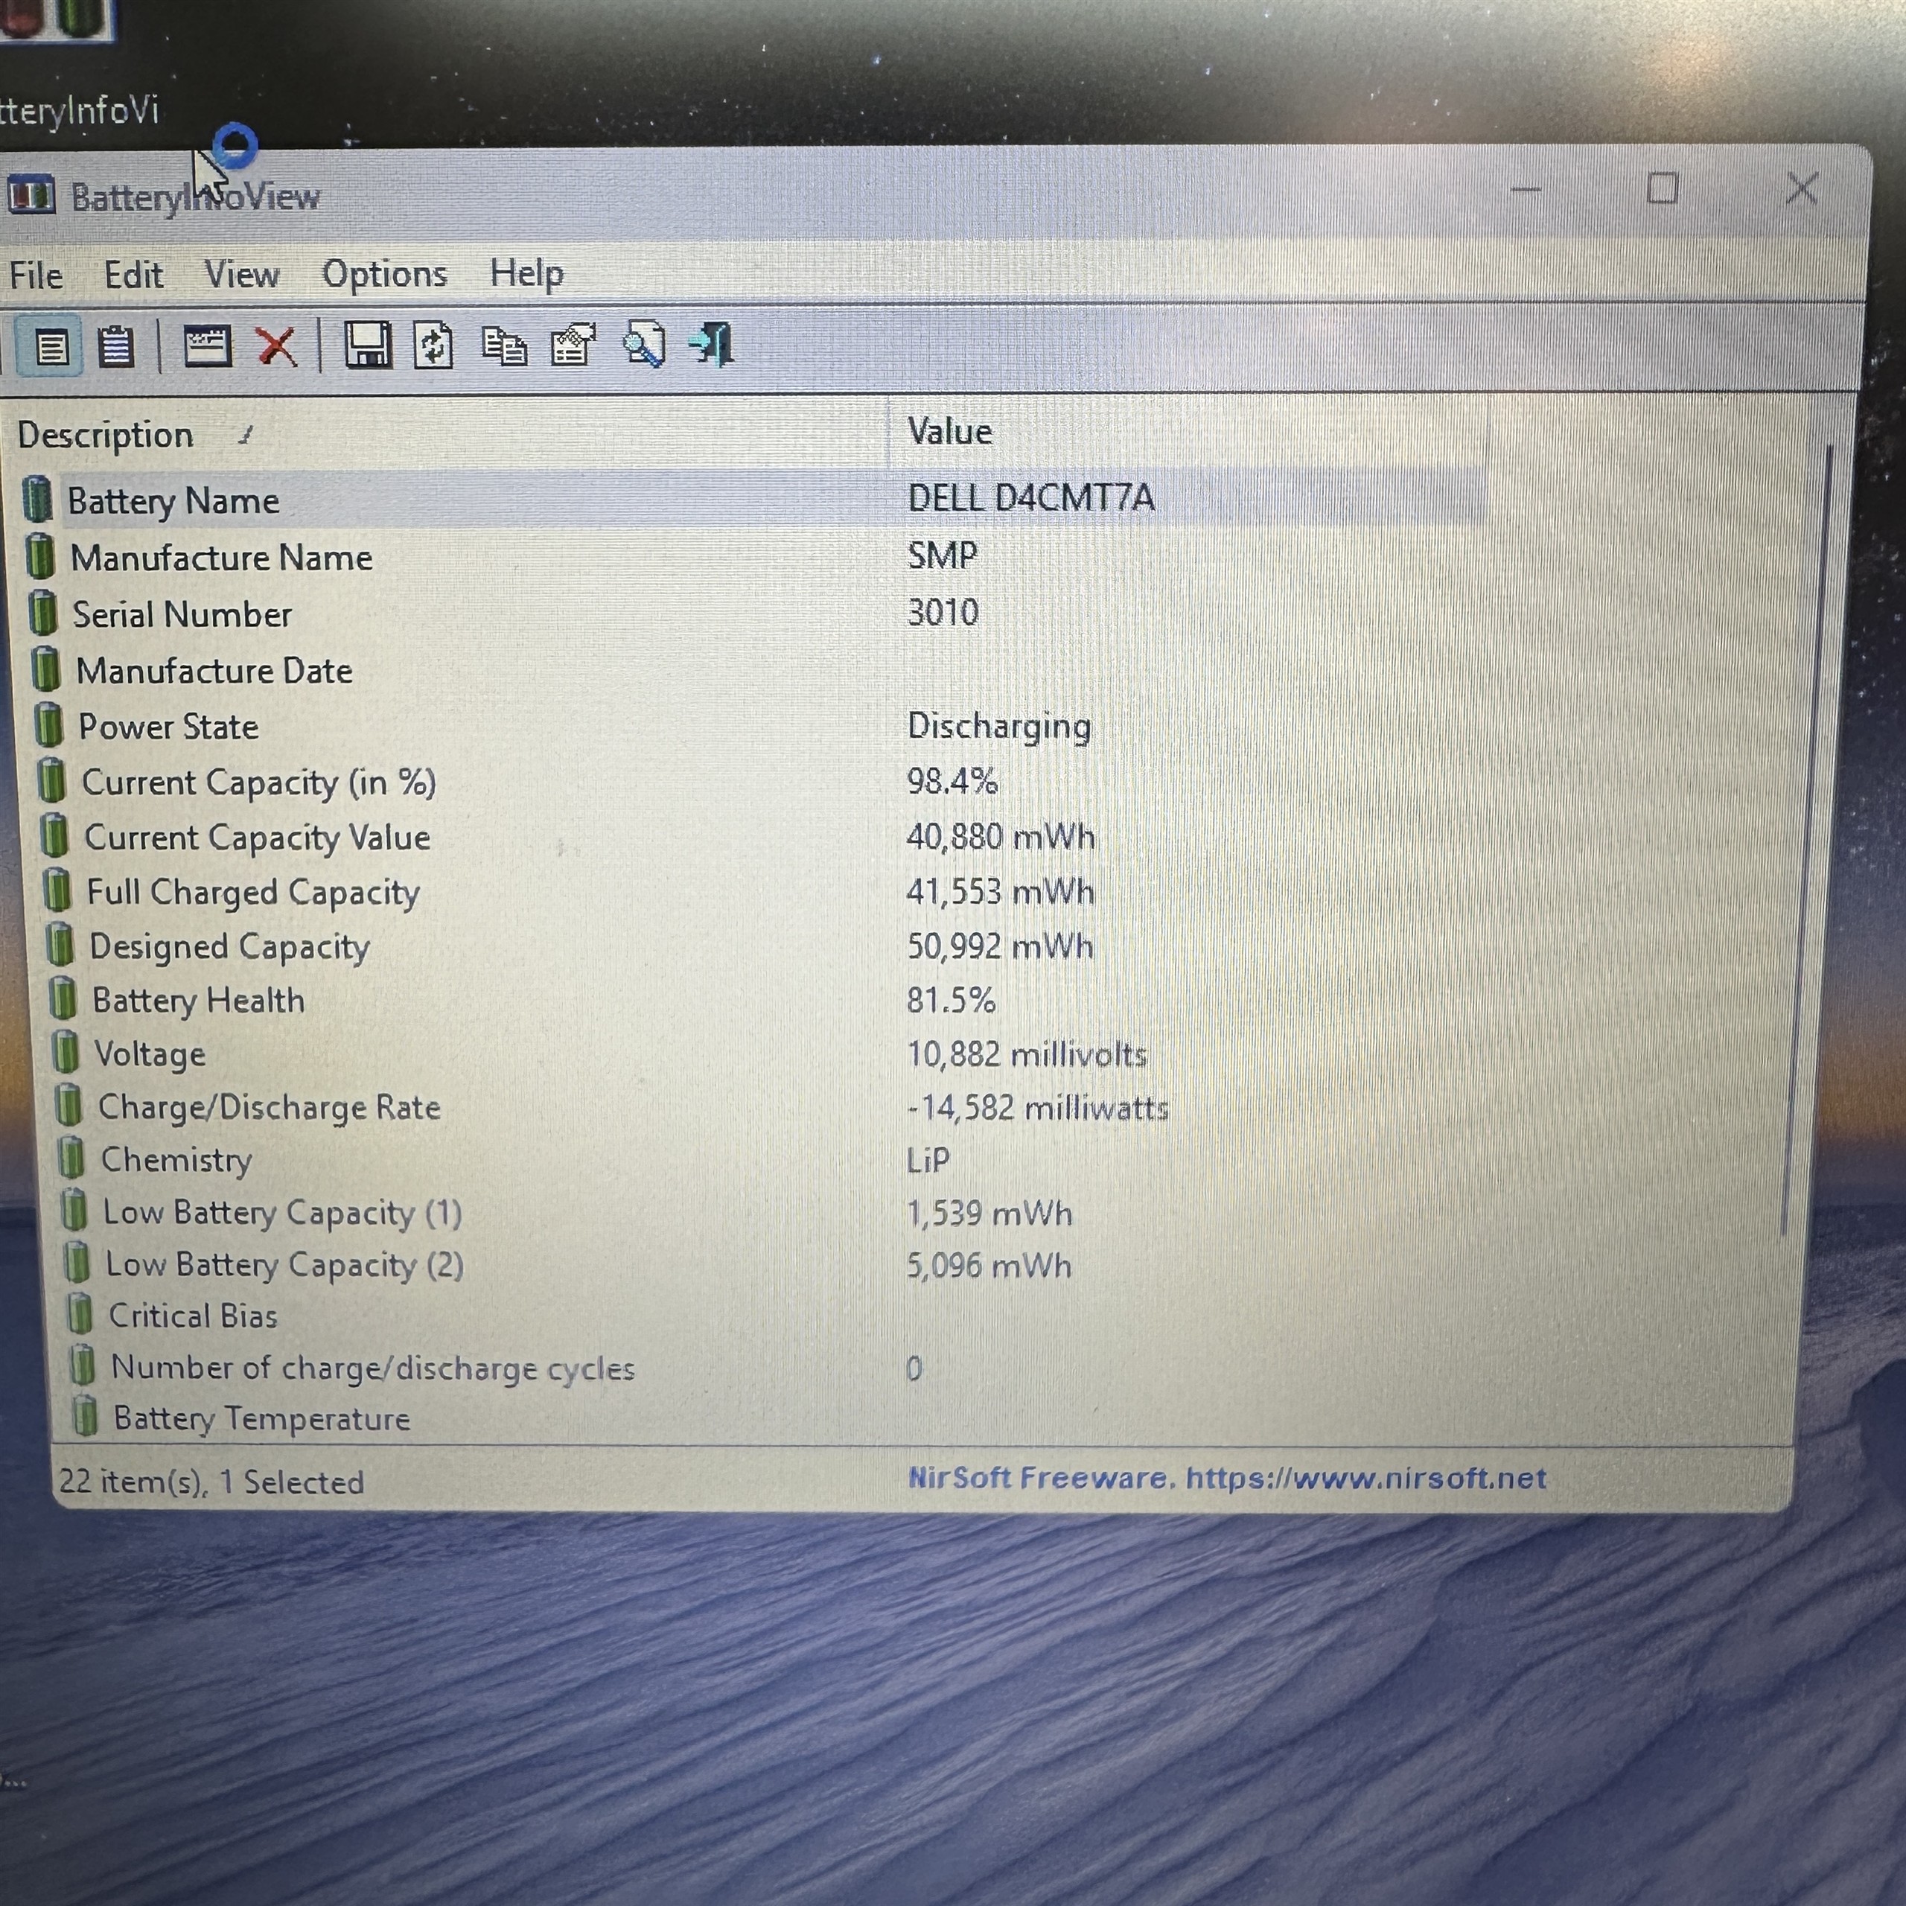The height and width of the screenshot is (1906, 1906).
Task: Click the red X delete icon
Action: (x=276, y=347)
